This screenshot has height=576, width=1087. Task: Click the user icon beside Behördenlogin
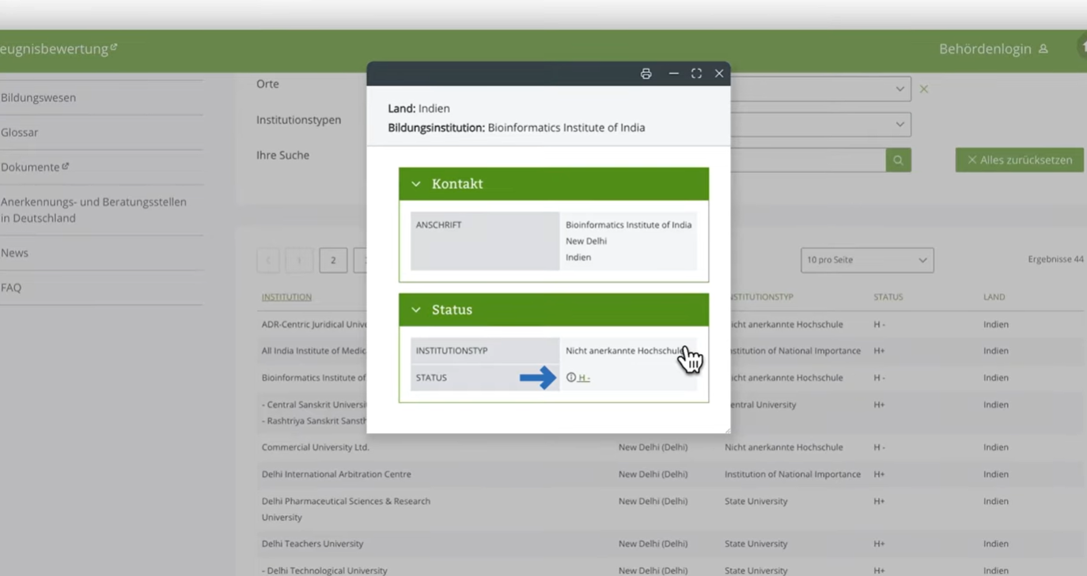[1043, 49]
